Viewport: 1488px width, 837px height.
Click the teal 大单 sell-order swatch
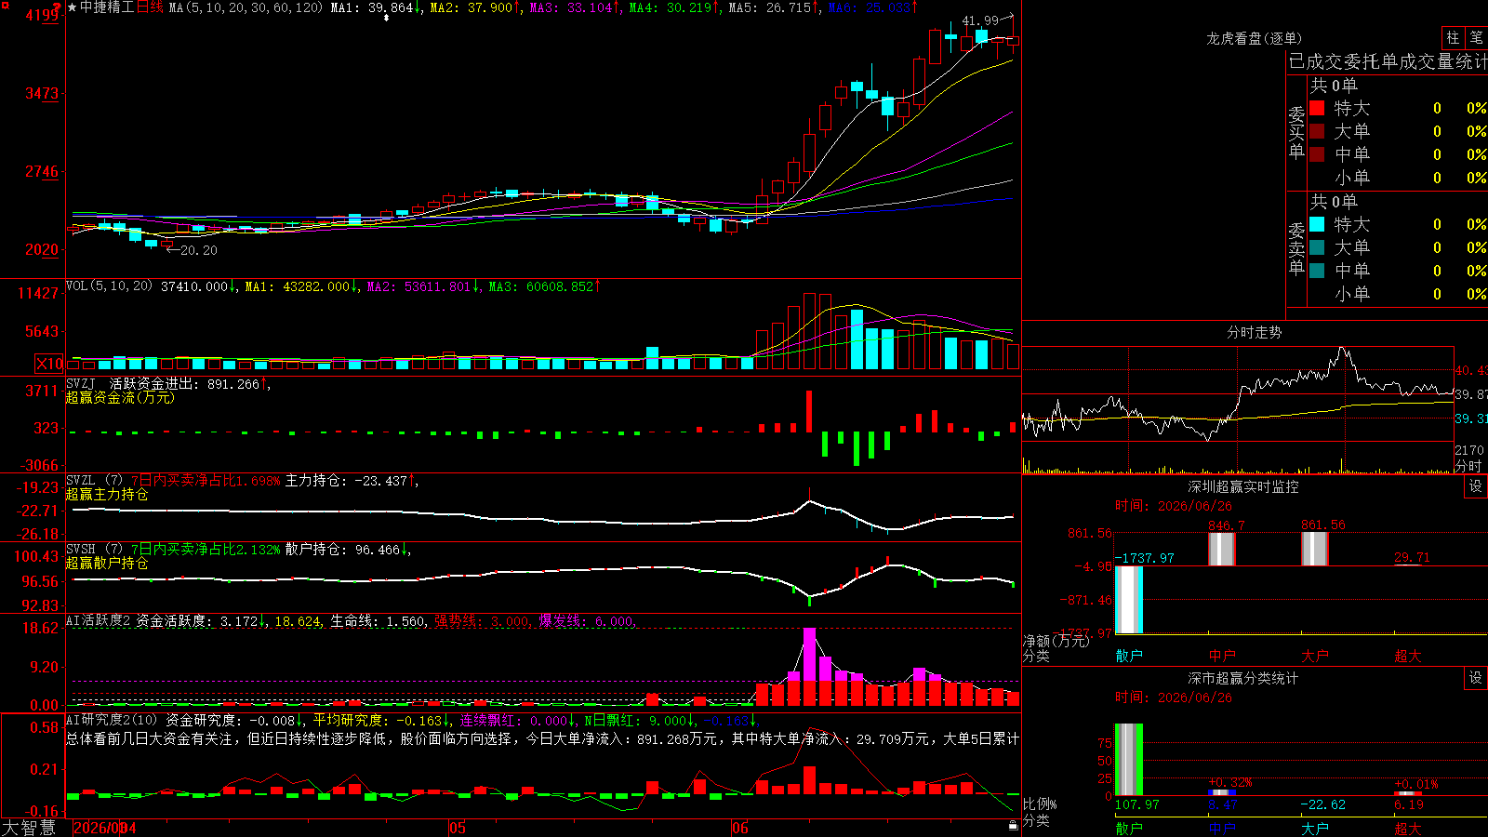(1317, 247)
